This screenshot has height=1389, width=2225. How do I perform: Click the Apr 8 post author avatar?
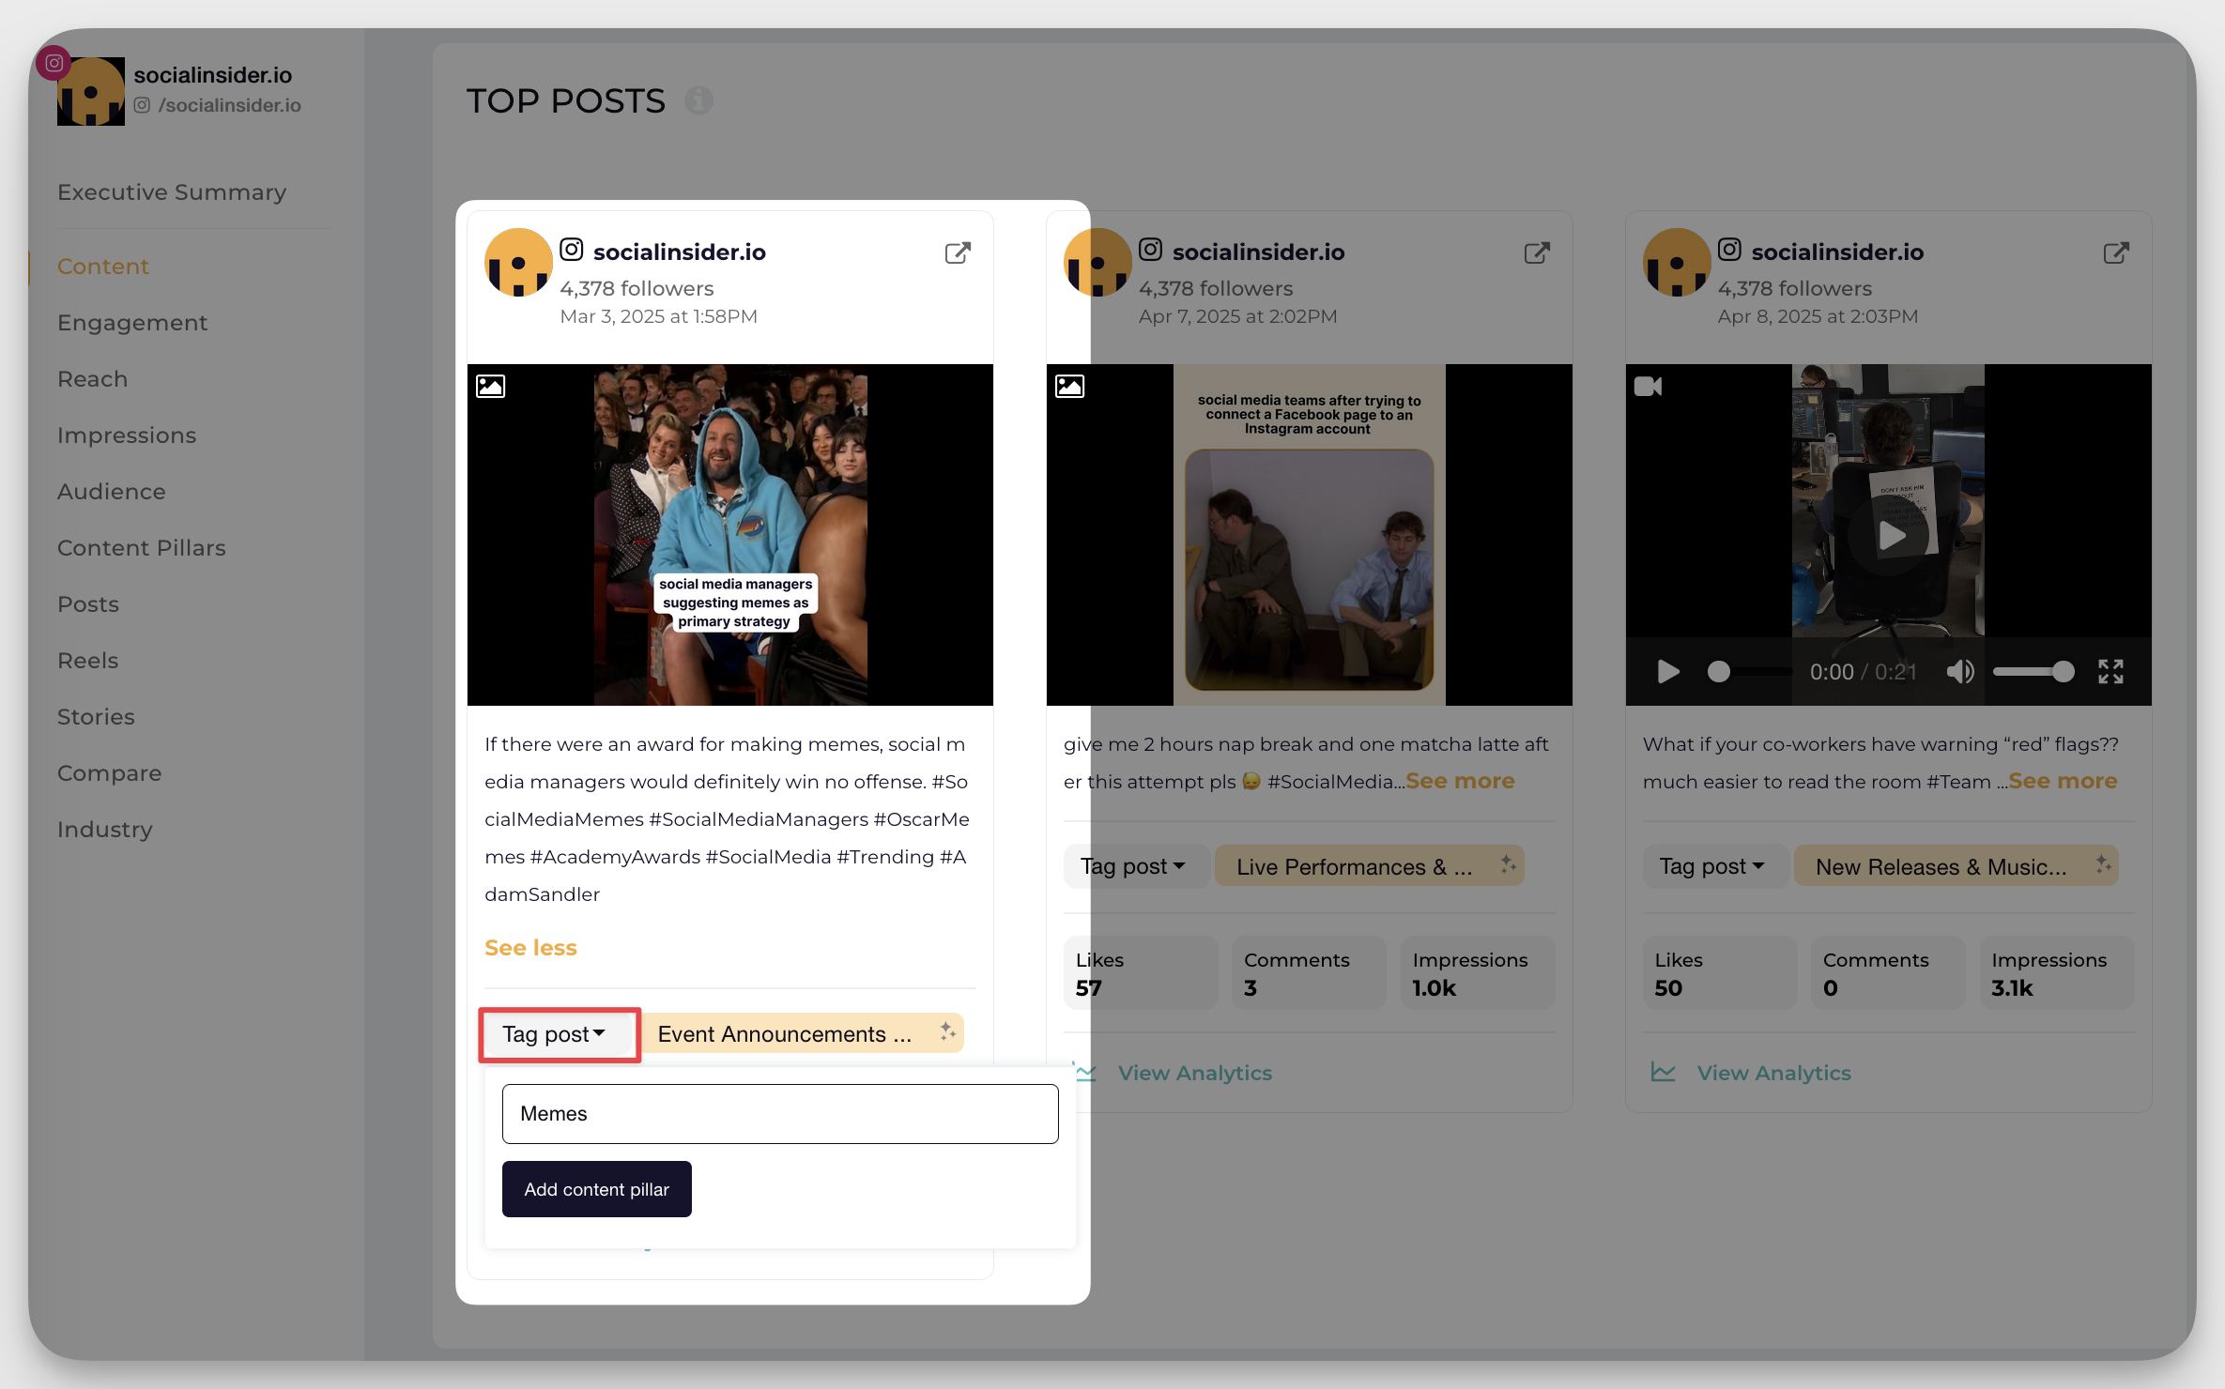click(x=1677, y=263)
